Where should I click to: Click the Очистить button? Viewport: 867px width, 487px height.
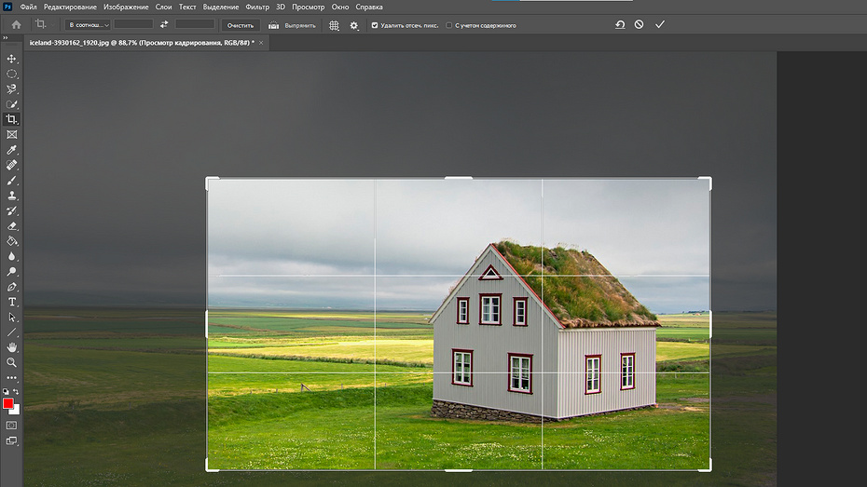pyautogui.click(x=241, y=25)
